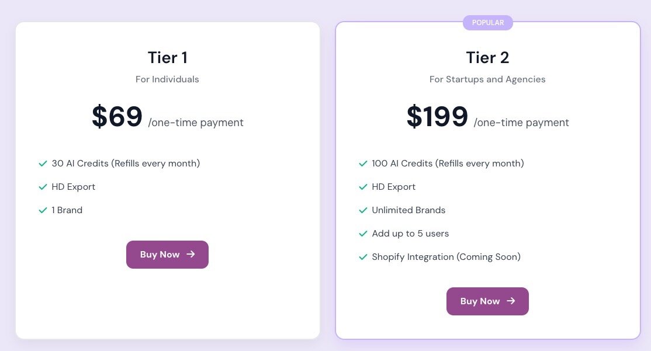Click For Individuals subtitle

(x=167, y=79)
